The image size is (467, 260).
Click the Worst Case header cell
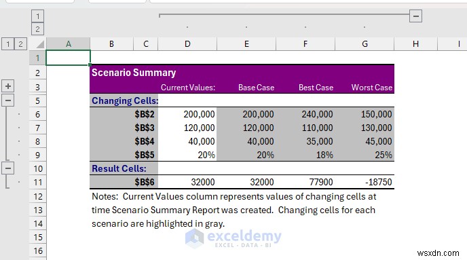coord(372,88)
